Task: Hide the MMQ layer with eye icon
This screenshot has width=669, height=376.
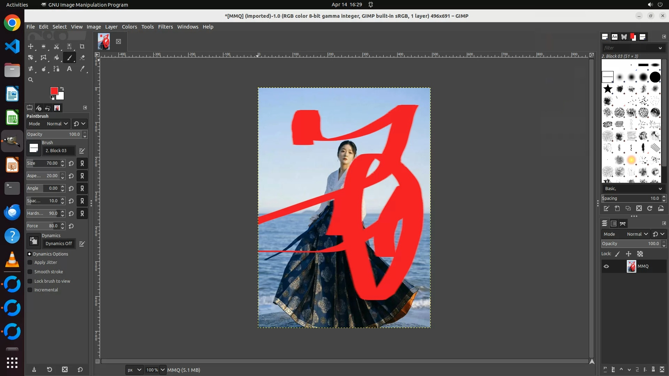Action: click(x=606, y=266)
